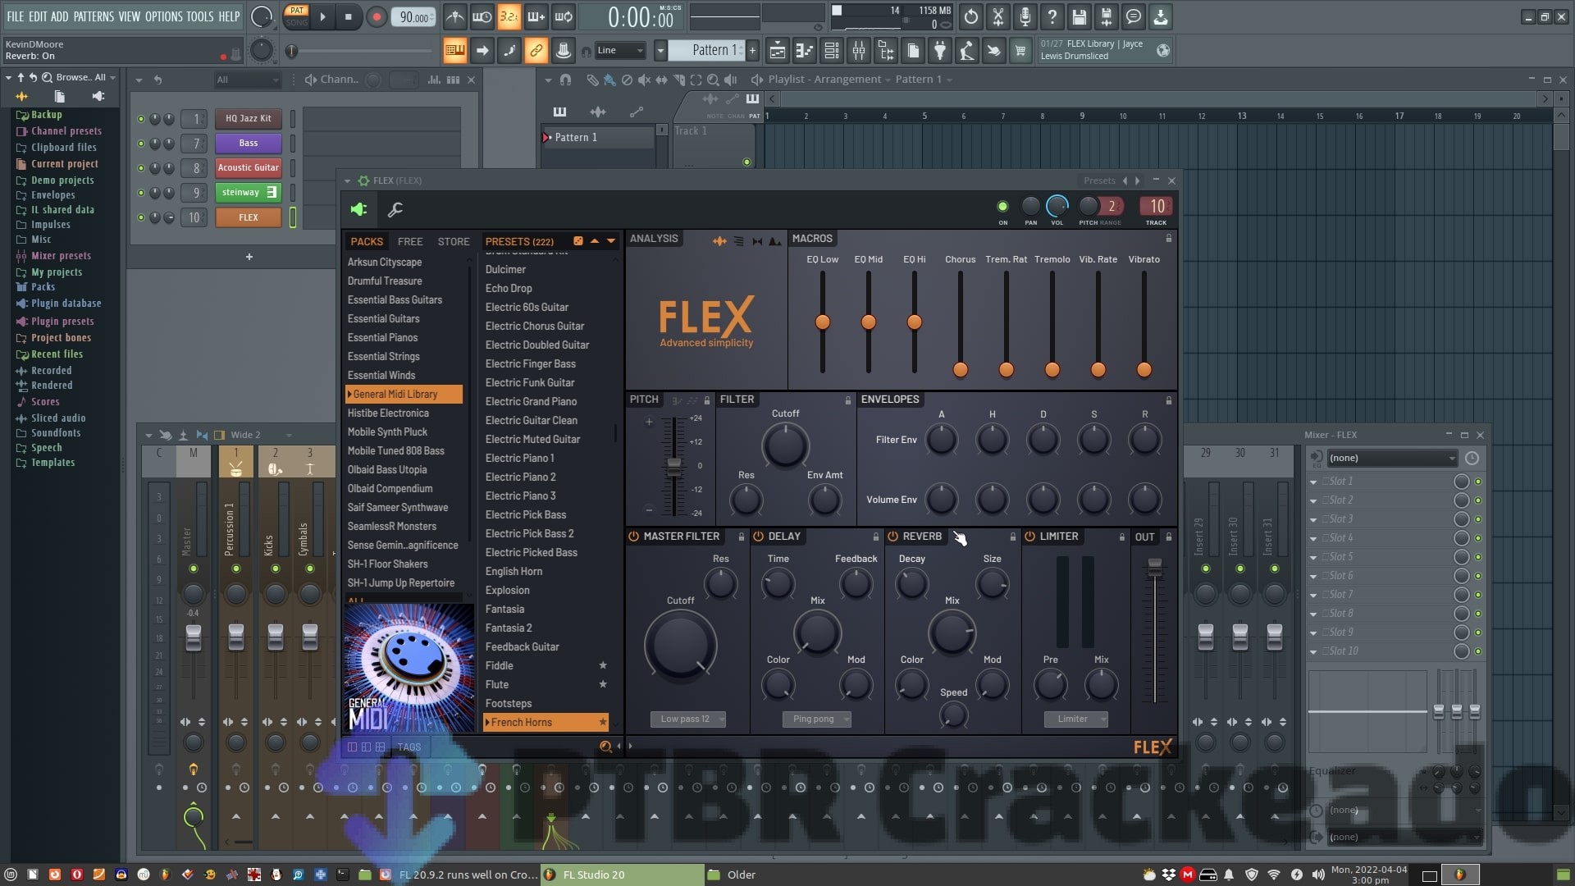The height and width of the screenshot is (886, 1575).
Task: Open the OPTIONS menu
Action: point(163,16)
